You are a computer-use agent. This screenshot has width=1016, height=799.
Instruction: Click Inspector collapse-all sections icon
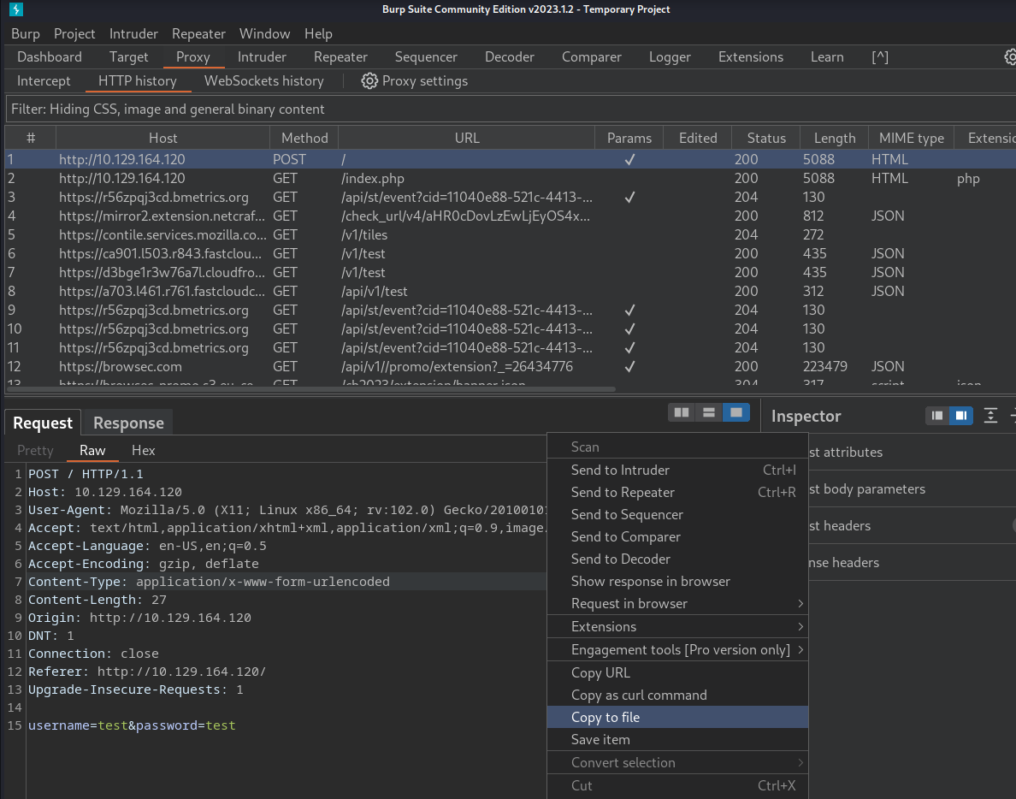click(990, 416)
